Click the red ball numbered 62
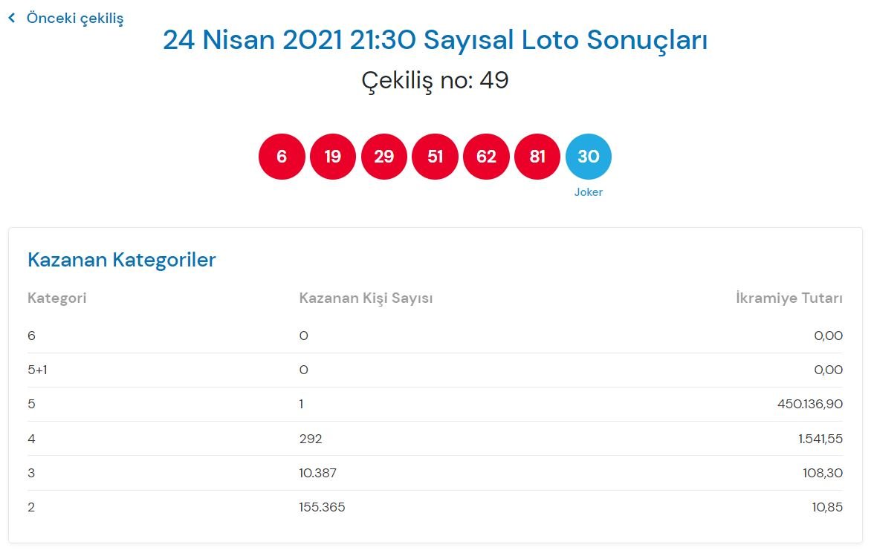Image resolution: width=874 pixels, height=556 pixels. click(x=486, y=157)
